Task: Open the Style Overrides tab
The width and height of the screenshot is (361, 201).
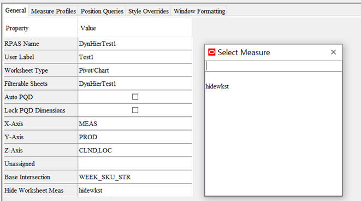Action: tap(149, 11)
